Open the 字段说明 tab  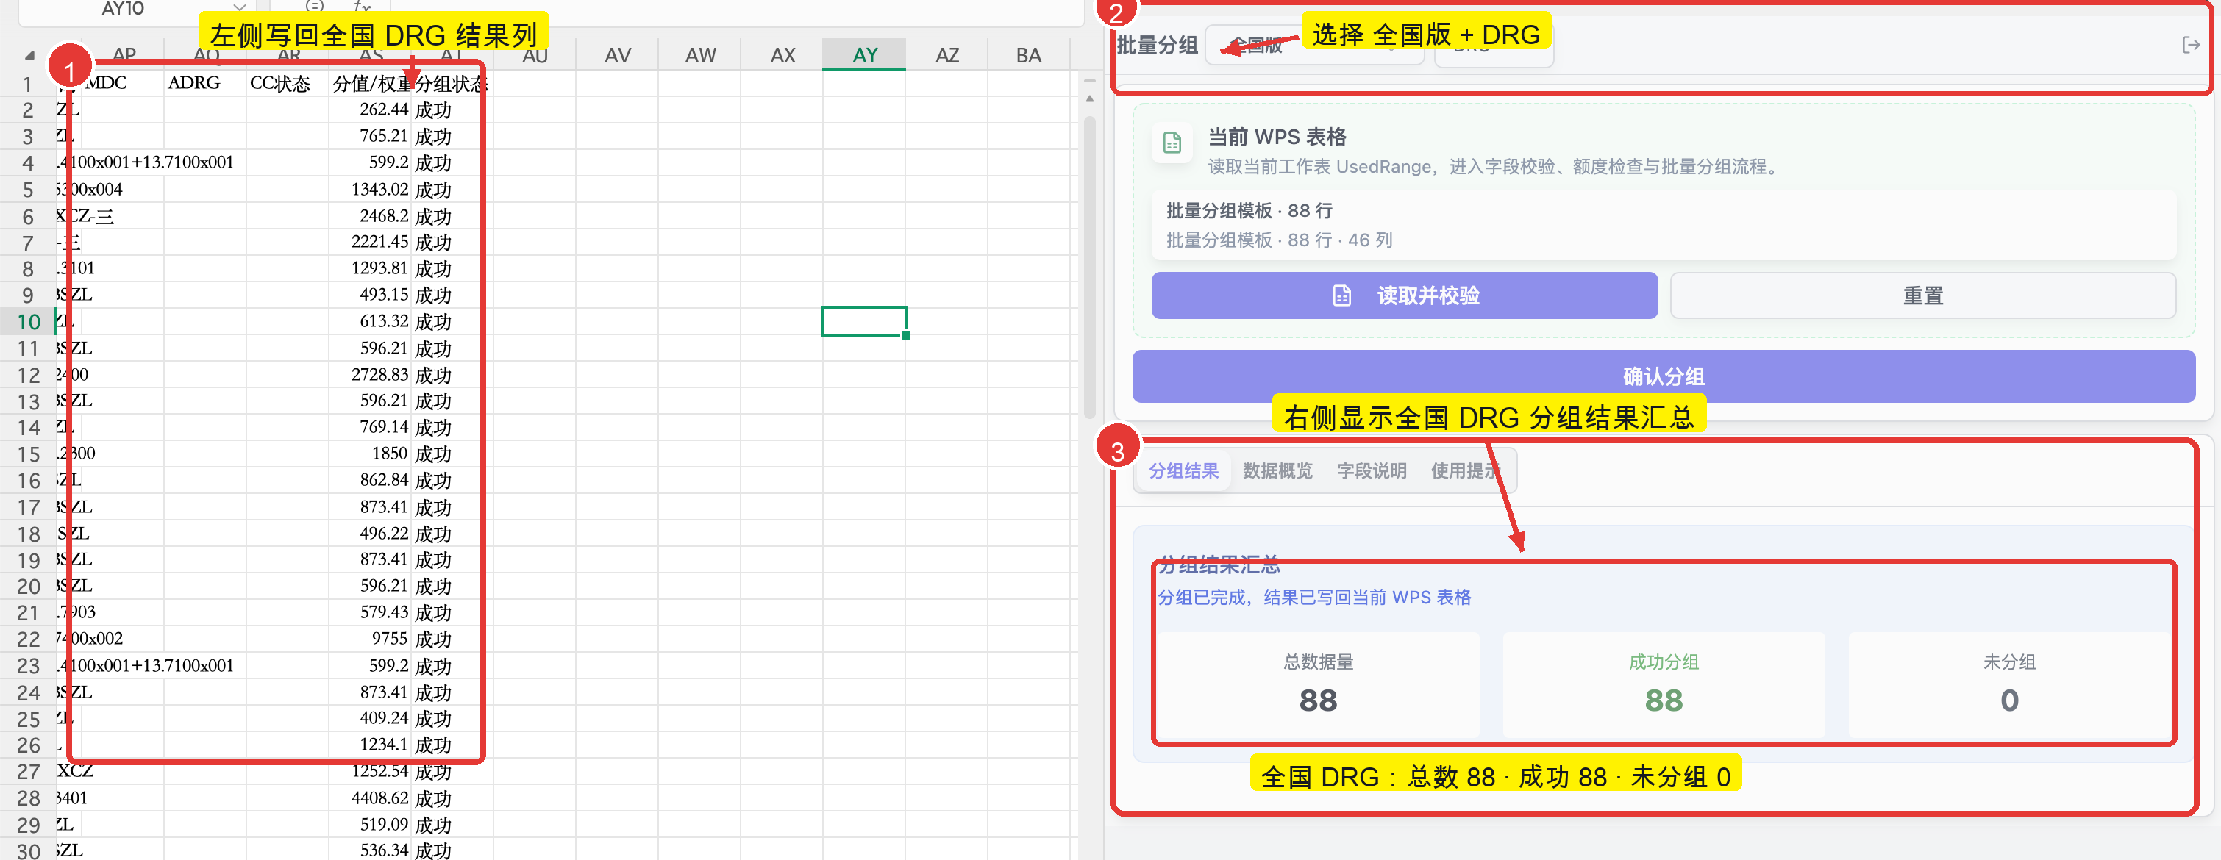tap(1371, 470)
